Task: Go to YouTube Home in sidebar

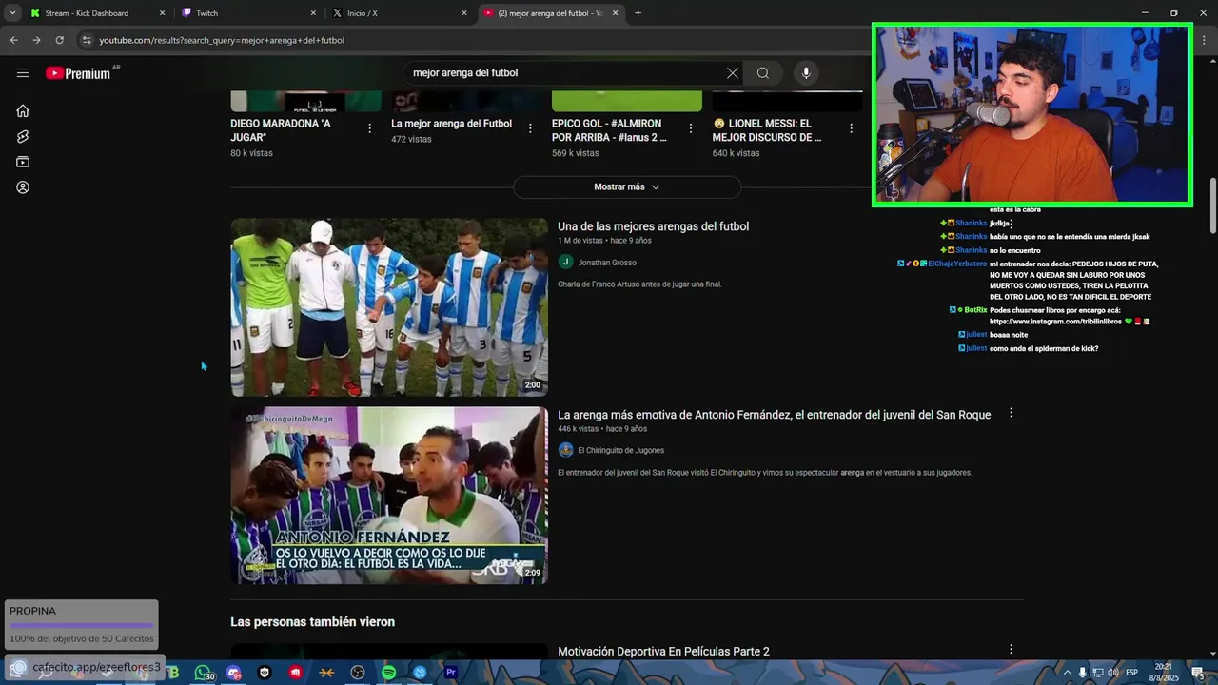Action: (x=23, y=110)
